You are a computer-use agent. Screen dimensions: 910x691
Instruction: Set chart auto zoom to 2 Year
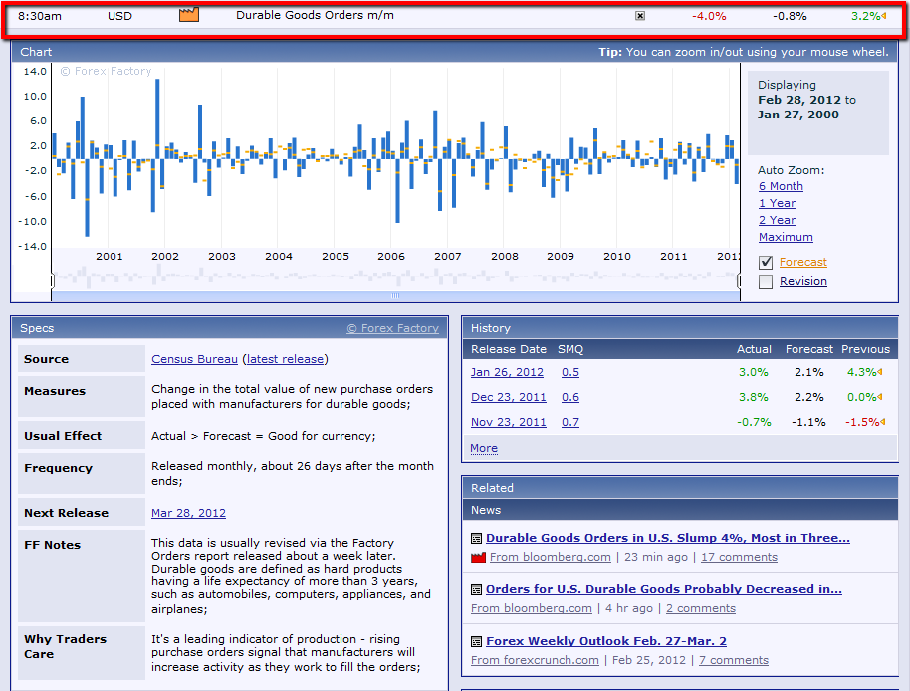777,220
